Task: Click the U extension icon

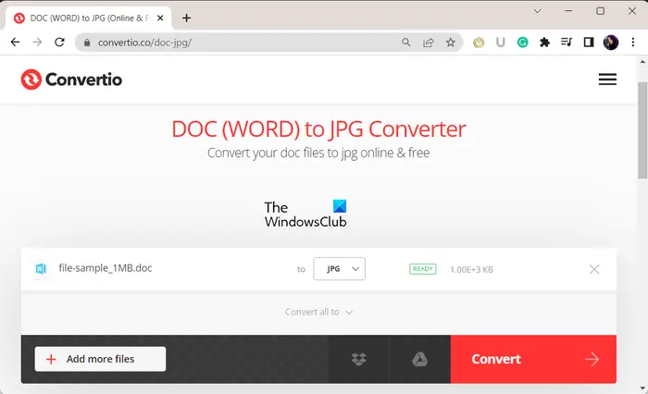Action: coord(501,43)
